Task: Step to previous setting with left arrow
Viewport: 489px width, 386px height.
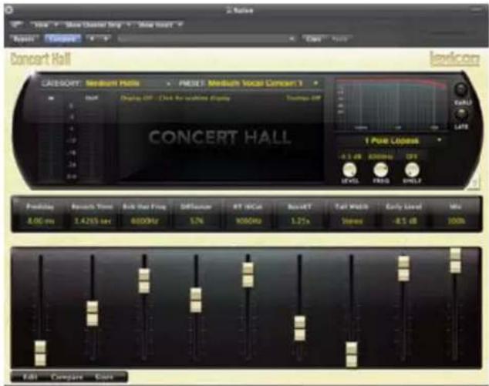Action: coord(92,39)
